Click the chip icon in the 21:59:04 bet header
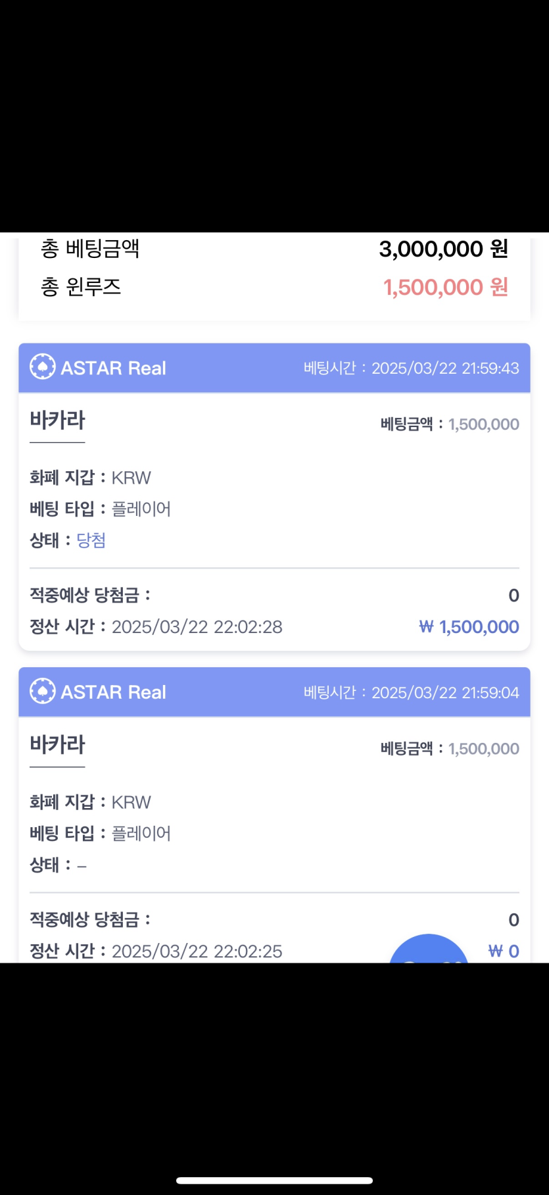The height and width of the screenshot is (1195, 549). (43, 692)
